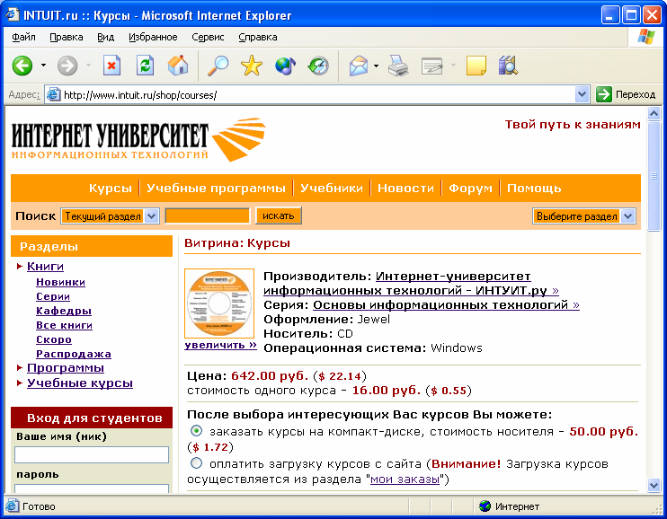Click the yellow note Discuss icon

click(x=476, y=66)
